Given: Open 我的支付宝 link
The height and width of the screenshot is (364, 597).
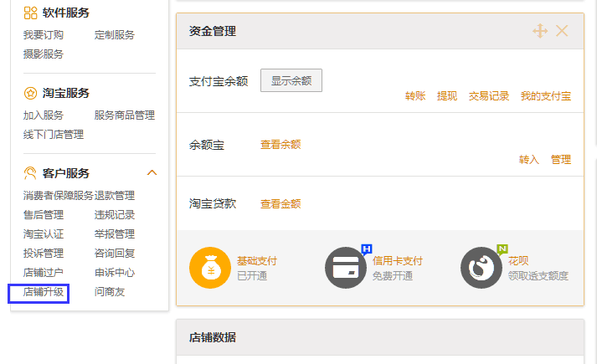Looking at the screenshot, I should click(x=546, y=96).
